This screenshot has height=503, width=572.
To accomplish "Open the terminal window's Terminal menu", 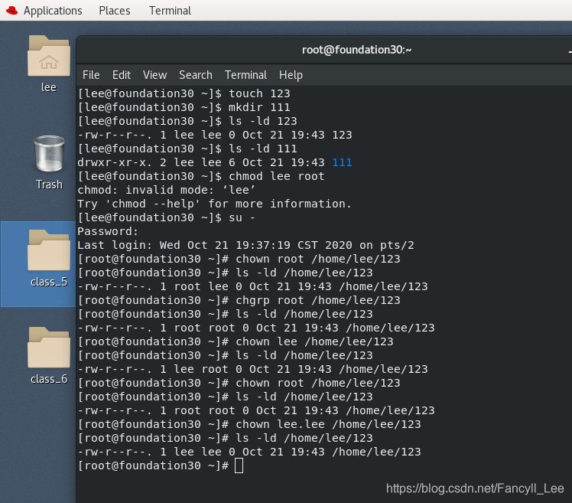I will pyautogui.click(x=245, y=75).
